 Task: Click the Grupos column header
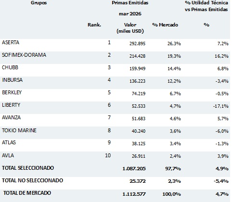point(39,3)
